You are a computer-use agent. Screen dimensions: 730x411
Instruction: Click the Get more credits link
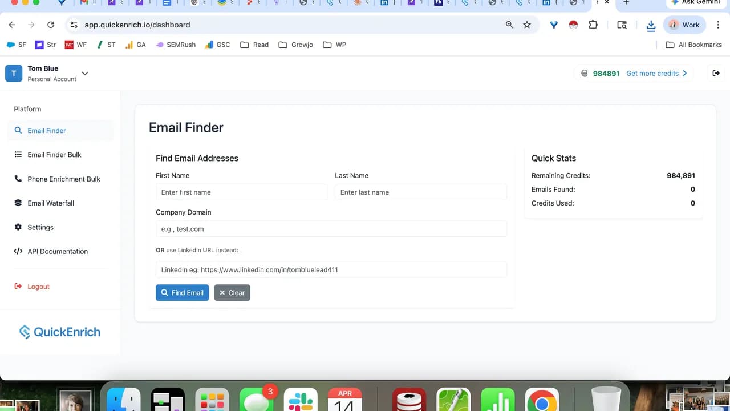click(x=657, y=73)
